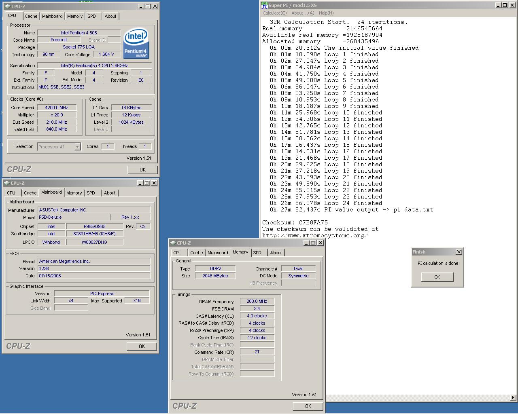Open About tab in Memory CPU-Z window

[276, 253]
